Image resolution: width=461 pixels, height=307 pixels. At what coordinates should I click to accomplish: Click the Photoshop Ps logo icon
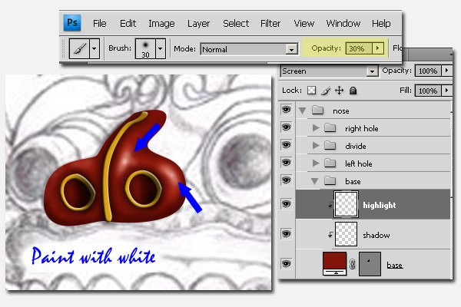(72, 22)
